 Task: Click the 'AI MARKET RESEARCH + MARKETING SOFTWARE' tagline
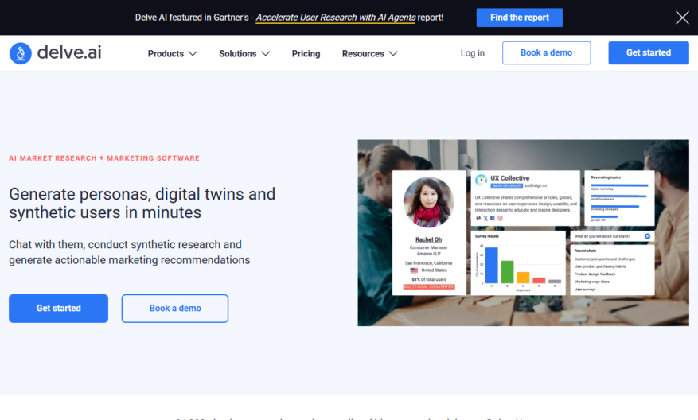104,158
